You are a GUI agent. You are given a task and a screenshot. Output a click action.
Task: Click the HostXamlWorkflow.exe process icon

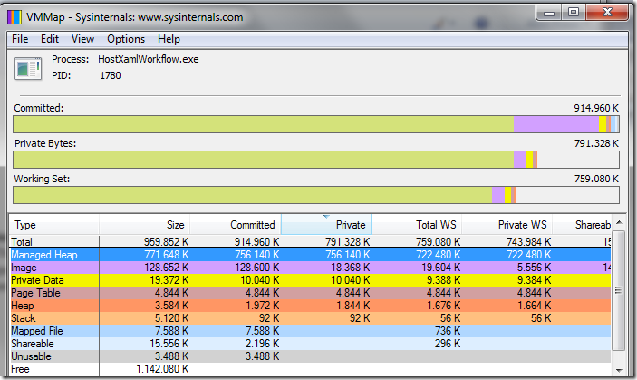tap(28, 68)
